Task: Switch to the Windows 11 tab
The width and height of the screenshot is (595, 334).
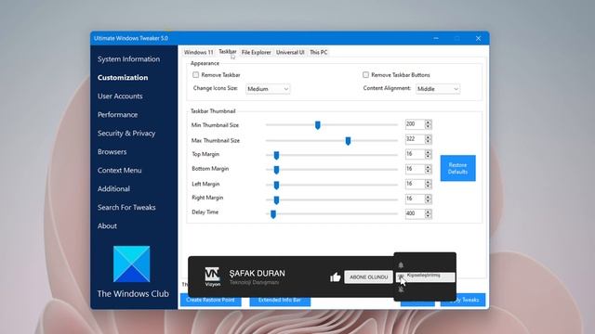Action: [198, 52]
